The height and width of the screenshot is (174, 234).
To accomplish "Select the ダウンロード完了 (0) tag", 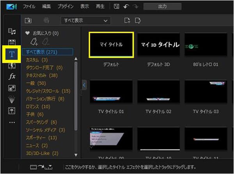I will point(44,67).
